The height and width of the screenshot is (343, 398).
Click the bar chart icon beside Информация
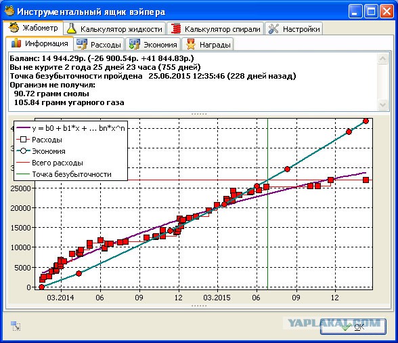pos(16,43)
